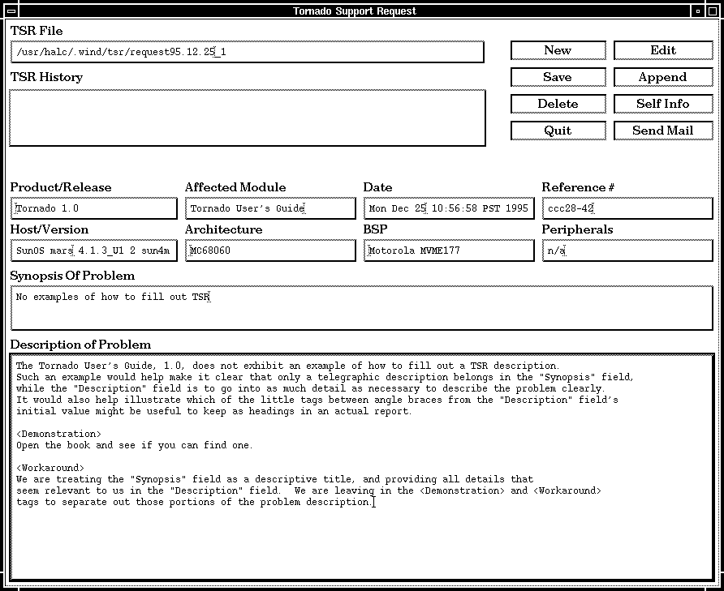The width and height of the screenshot is (724, 591).
Task: Click the "Peripherals" label
Action: 577,229
